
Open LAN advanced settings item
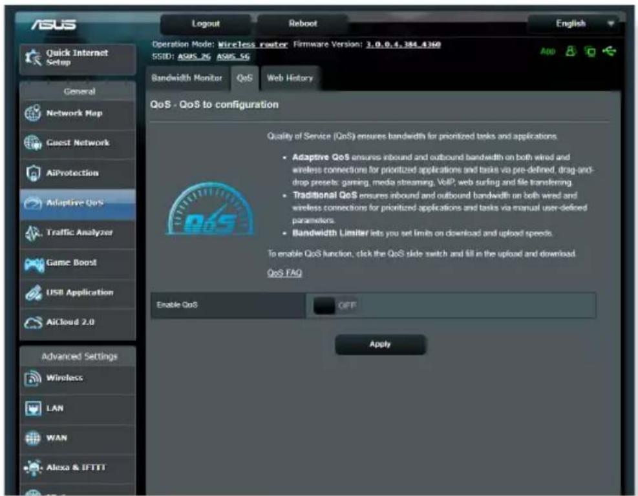point(78,408)
